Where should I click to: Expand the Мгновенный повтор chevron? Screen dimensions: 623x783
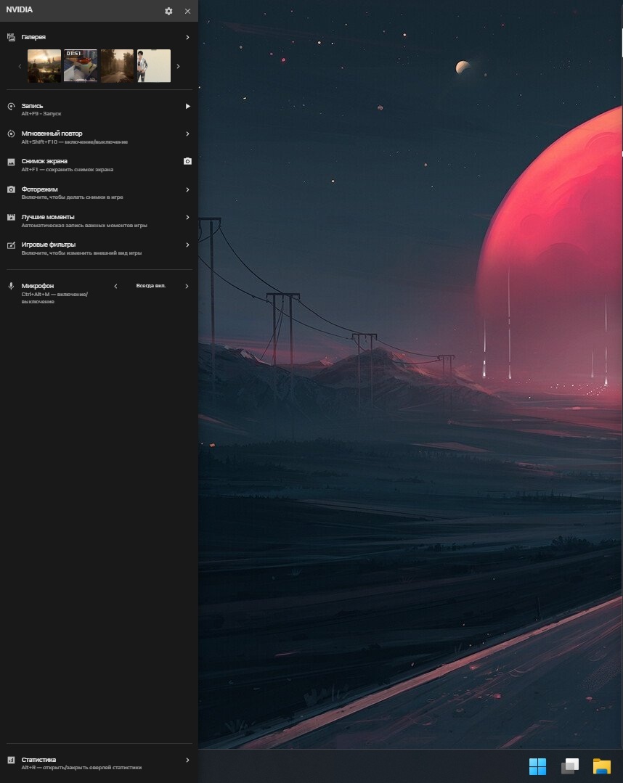[187, 134]
